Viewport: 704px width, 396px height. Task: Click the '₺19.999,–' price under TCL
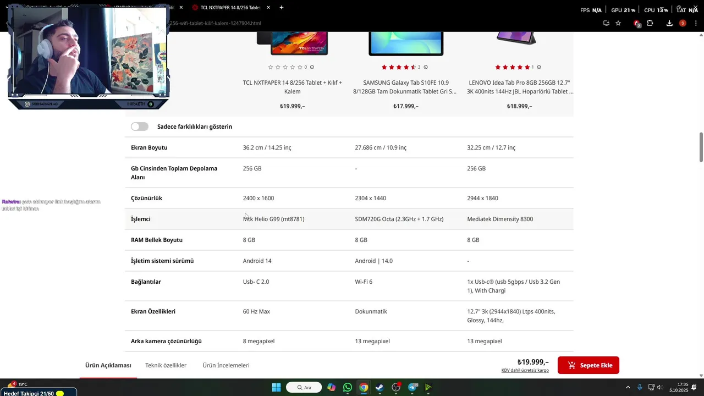292,106
